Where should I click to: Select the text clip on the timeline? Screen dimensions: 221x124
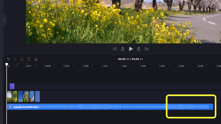[12, 86]
